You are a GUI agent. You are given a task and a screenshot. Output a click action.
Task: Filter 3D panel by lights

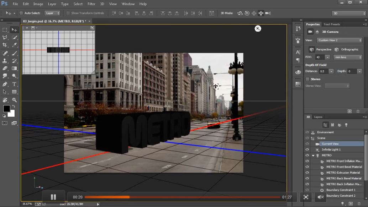(346, 125)
